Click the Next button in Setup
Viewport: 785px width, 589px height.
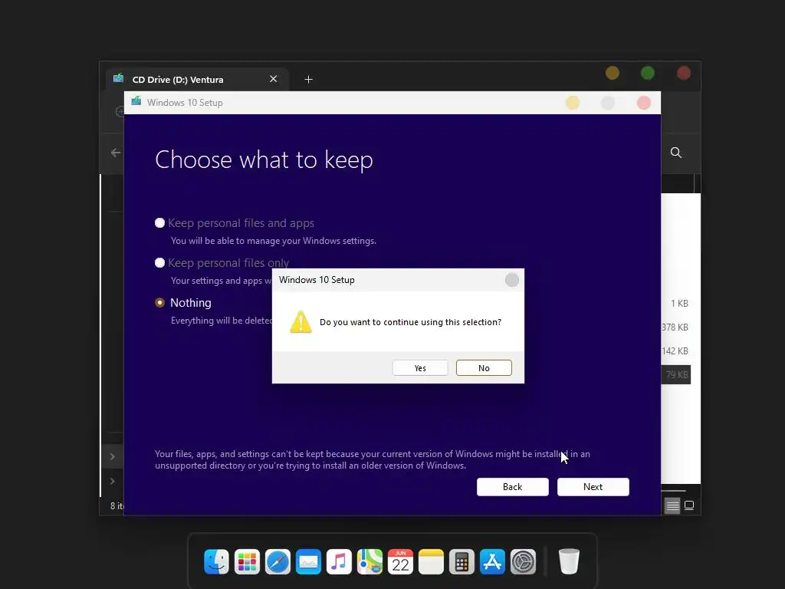(x=593, y=487)
